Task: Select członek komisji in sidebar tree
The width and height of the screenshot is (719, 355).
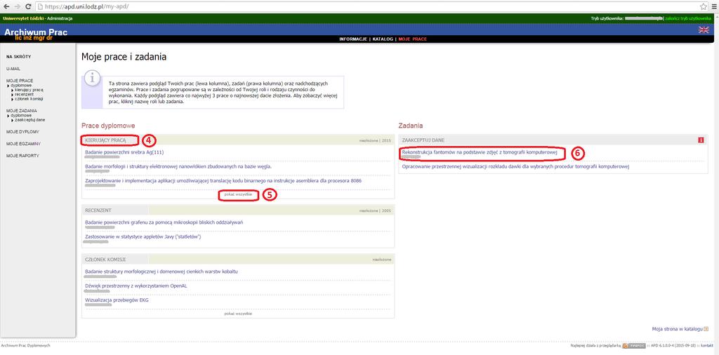Action: 29,99
